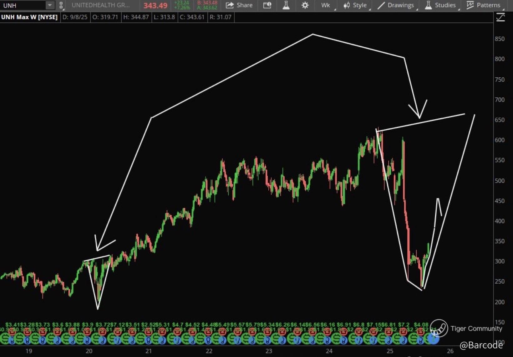Click the 550 price axis label

[500, 160]
